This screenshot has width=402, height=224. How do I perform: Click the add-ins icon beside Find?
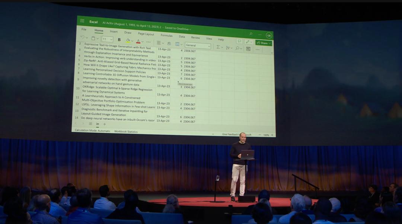point(248,49)
